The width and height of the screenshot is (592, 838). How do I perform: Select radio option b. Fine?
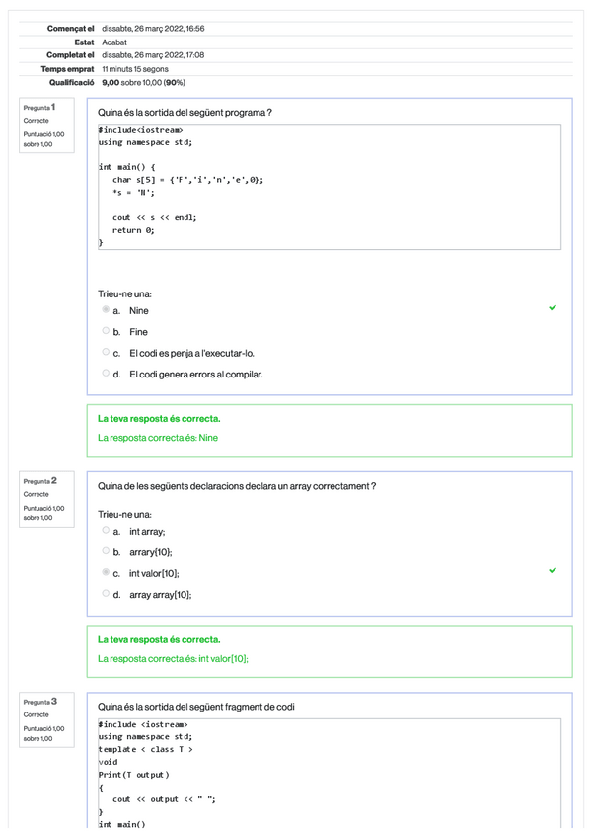[x=106, y=332]
